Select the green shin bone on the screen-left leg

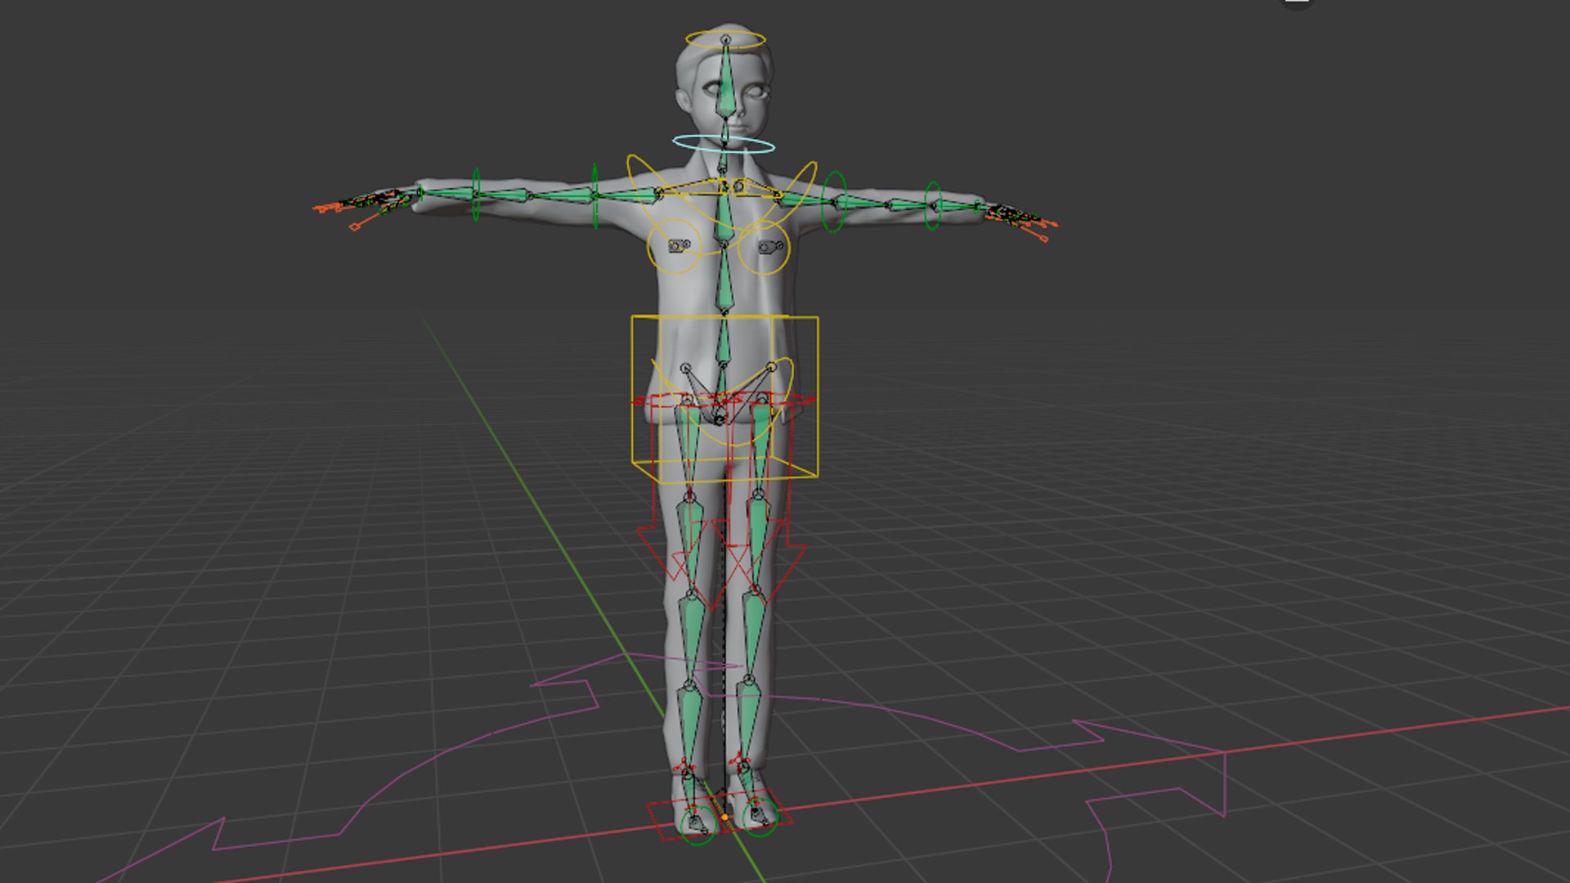[691, 642]
